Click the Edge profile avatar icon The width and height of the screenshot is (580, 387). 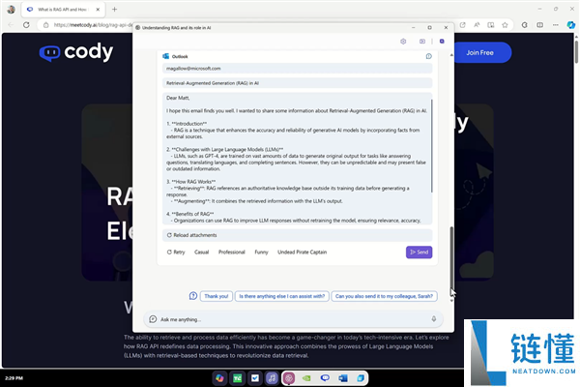pyautogui.click(x=11, y=10)
